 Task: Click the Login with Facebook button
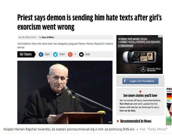(140, 81)
